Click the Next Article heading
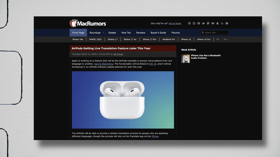The height and width of the screenshot is (157, 280). tap(189, 50)
